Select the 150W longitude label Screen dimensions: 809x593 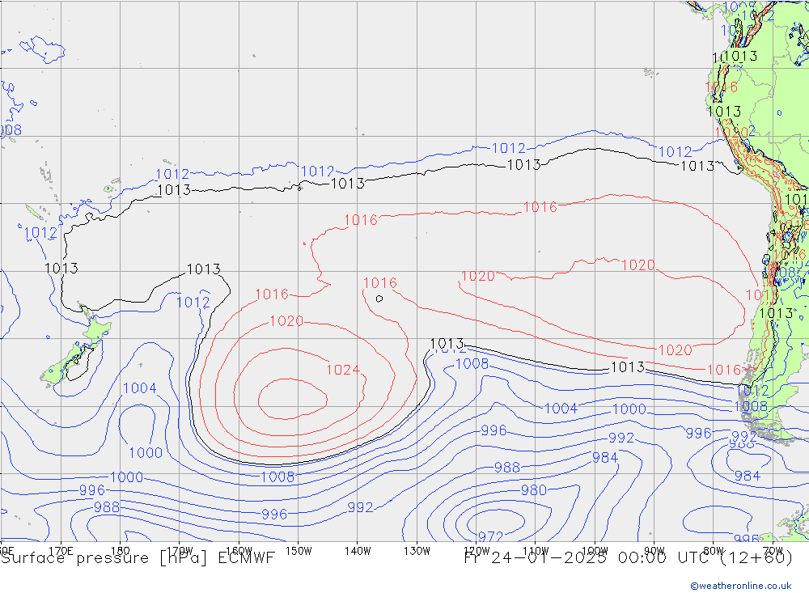pos(298,550)
